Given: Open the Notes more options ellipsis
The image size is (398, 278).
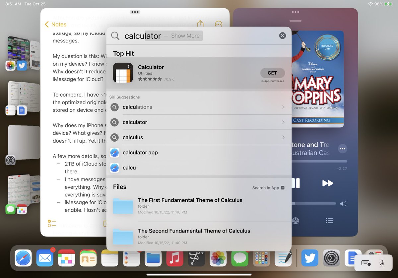Looking at the screenshot, I should [218, 24].
